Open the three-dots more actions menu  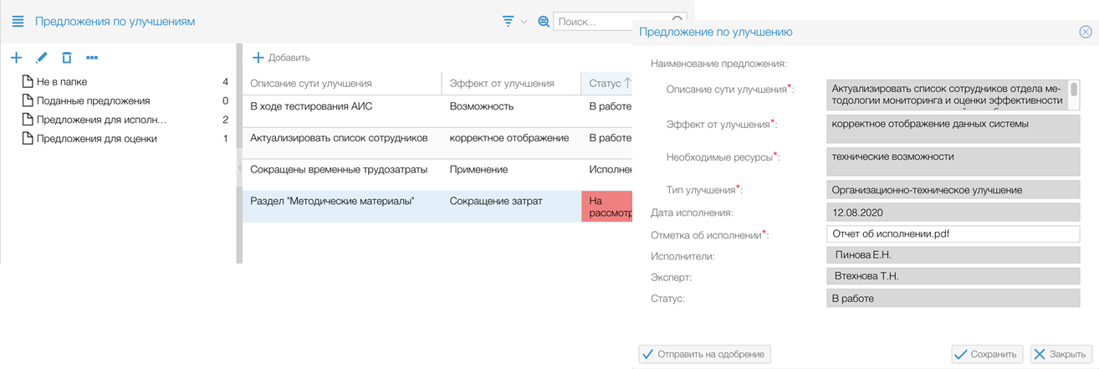point(92,58)
